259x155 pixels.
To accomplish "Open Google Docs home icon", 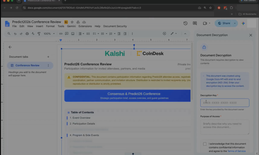I will pos(7,24).
